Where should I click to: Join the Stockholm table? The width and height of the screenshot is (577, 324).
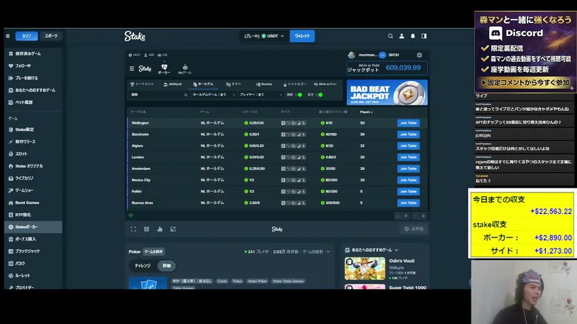tap(408, 134)
